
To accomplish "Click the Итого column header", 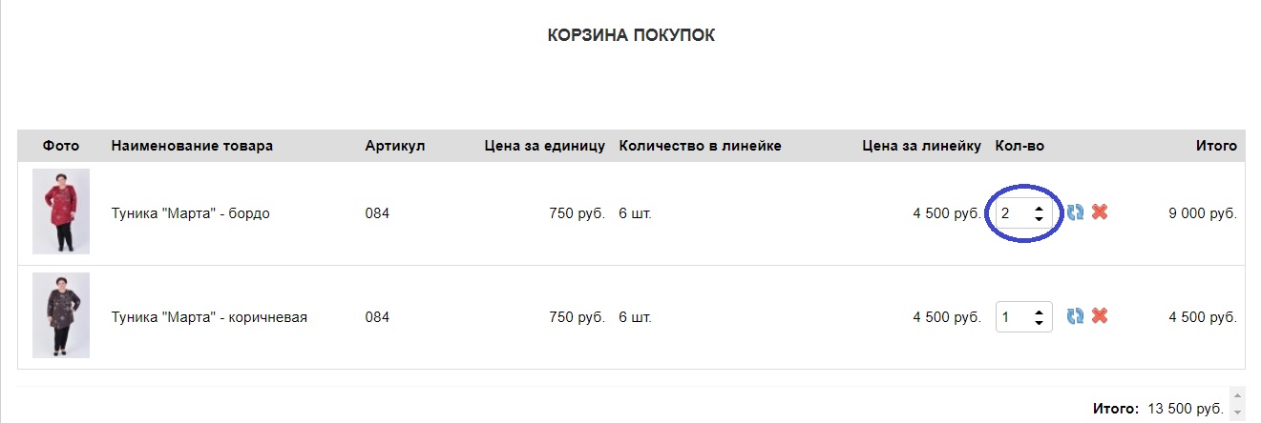I will [x=1216, y=146].
